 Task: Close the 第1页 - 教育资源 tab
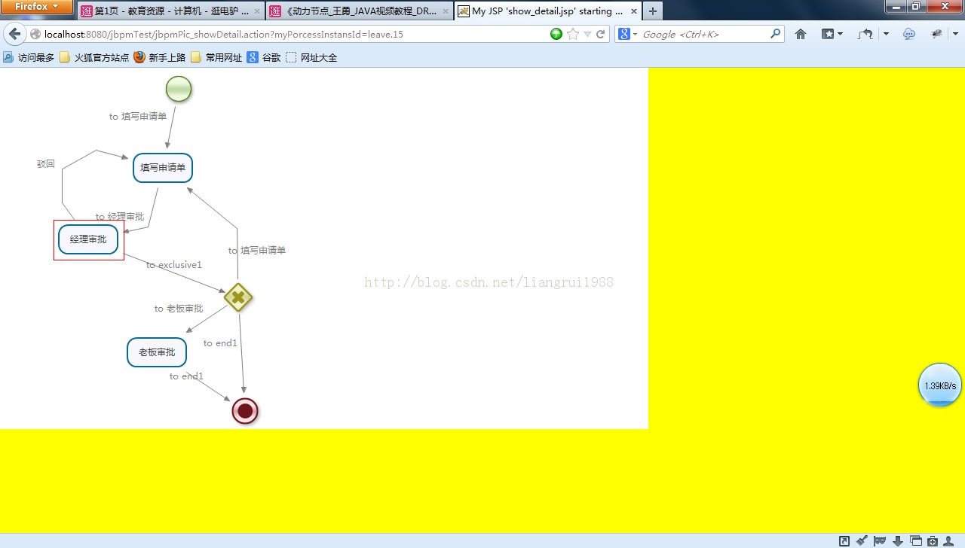[256, 11]
